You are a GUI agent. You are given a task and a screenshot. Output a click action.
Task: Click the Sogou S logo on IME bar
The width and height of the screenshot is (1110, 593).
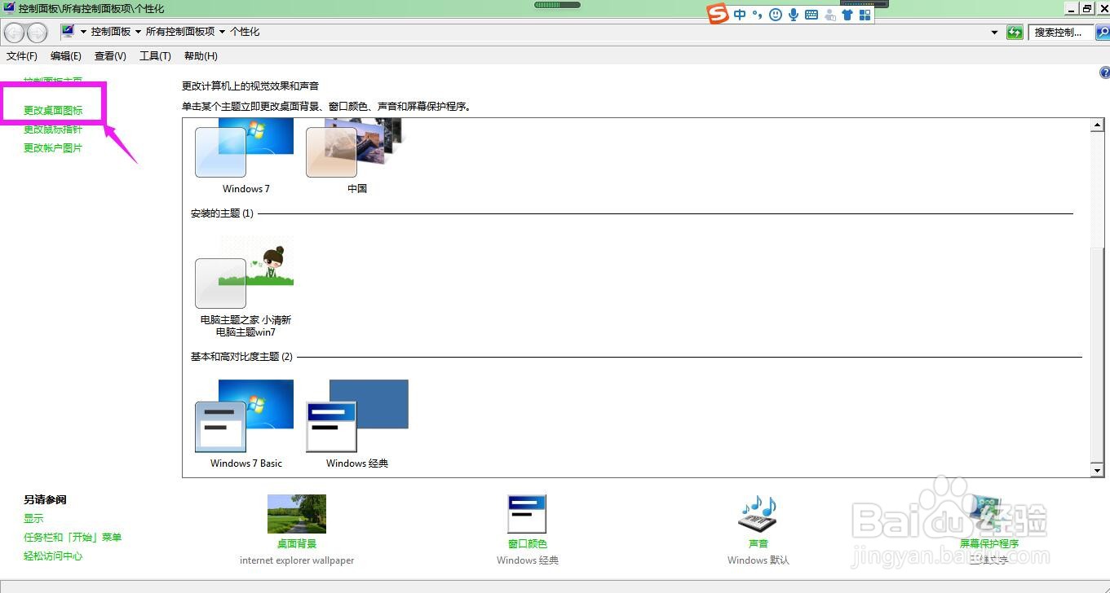(x=718, y=15)
